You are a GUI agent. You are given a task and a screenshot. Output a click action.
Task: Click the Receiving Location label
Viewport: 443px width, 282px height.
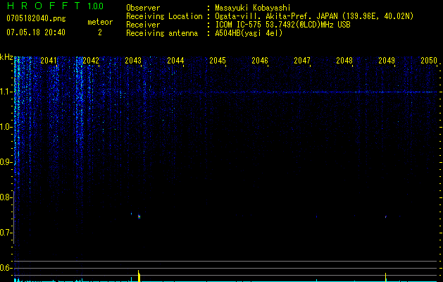click(164, 16)
